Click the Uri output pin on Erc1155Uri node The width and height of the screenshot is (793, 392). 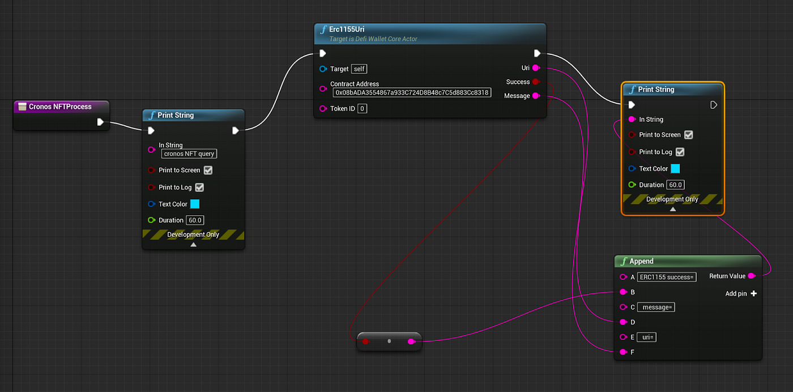pyautogui.click(x=536, y=68)
